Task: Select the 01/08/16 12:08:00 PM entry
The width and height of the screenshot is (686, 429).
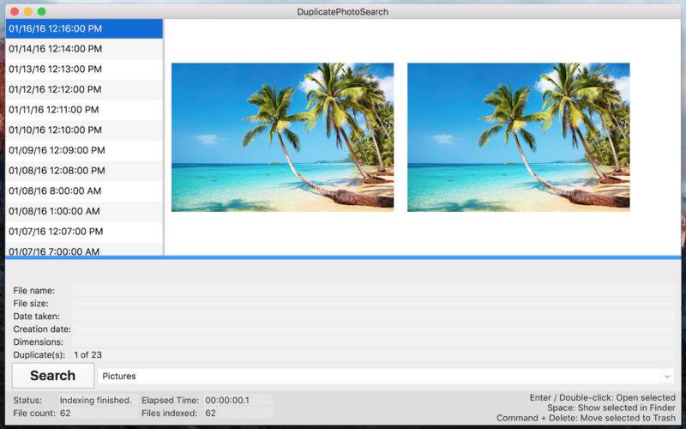Action: click(x=84, y=171)
